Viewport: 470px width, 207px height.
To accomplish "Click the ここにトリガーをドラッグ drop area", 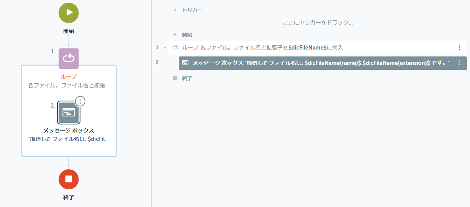I will [x=318, y=23].
